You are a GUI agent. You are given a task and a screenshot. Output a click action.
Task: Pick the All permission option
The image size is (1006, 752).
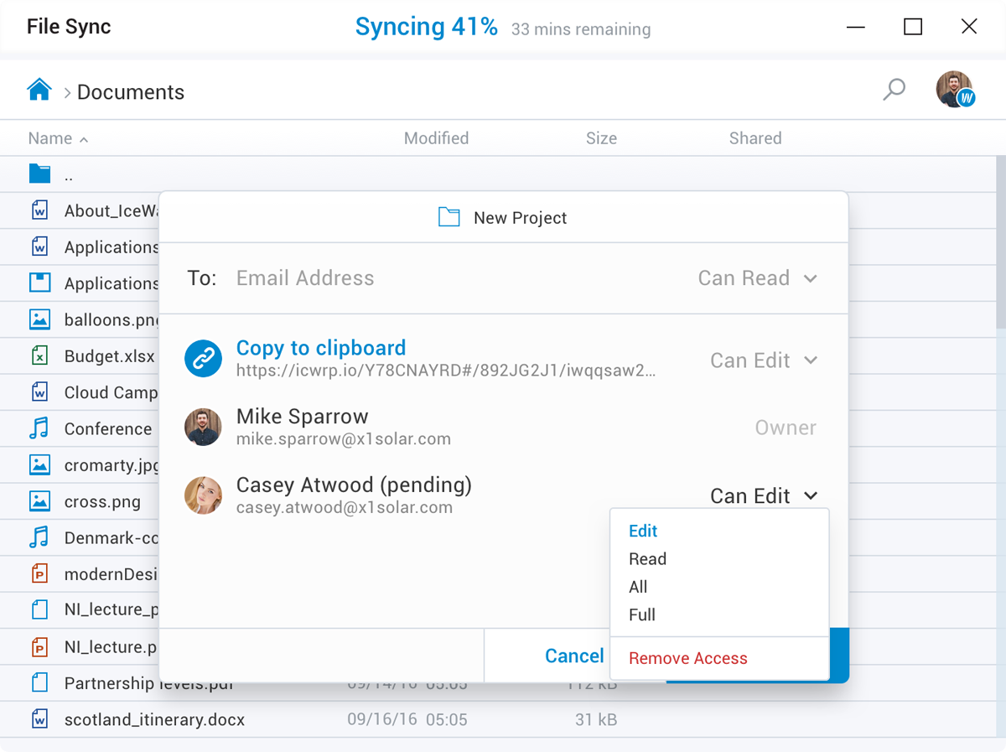click(638, 587)
